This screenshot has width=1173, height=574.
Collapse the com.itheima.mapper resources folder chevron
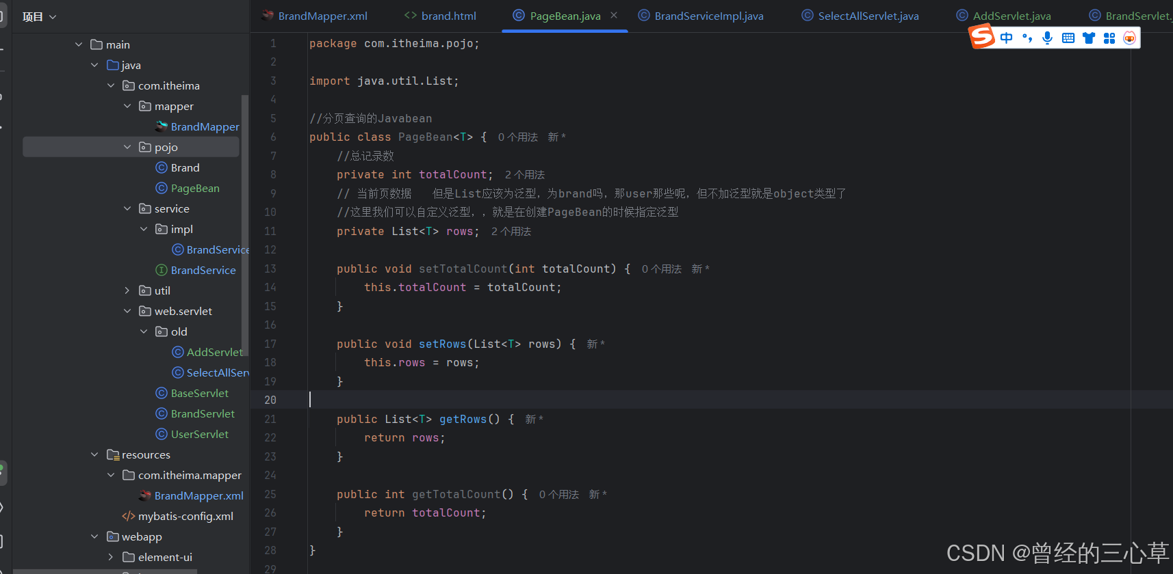111,475
